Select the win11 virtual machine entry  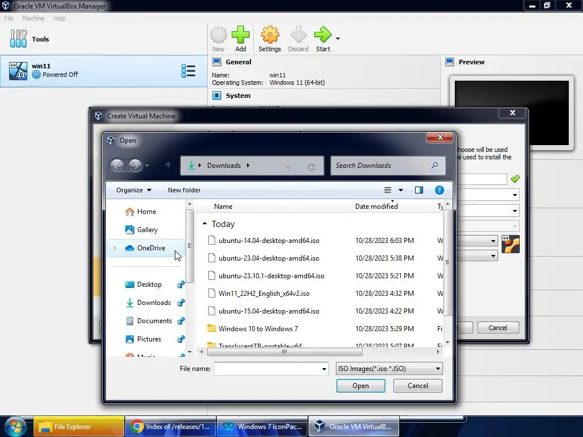[104, 71]
